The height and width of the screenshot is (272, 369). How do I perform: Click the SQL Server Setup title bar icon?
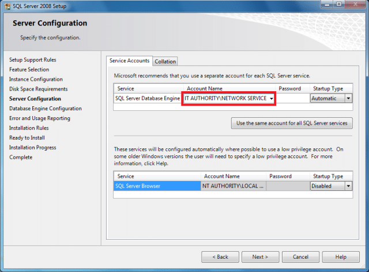coord(7,6)
